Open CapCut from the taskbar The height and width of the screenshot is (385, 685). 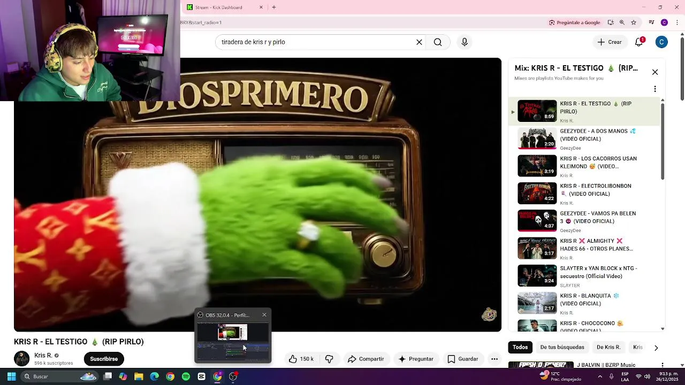[x=201, y=376]
